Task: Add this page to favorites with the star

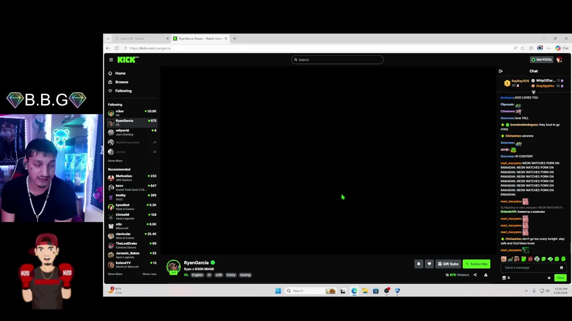Action: (522, 48)
